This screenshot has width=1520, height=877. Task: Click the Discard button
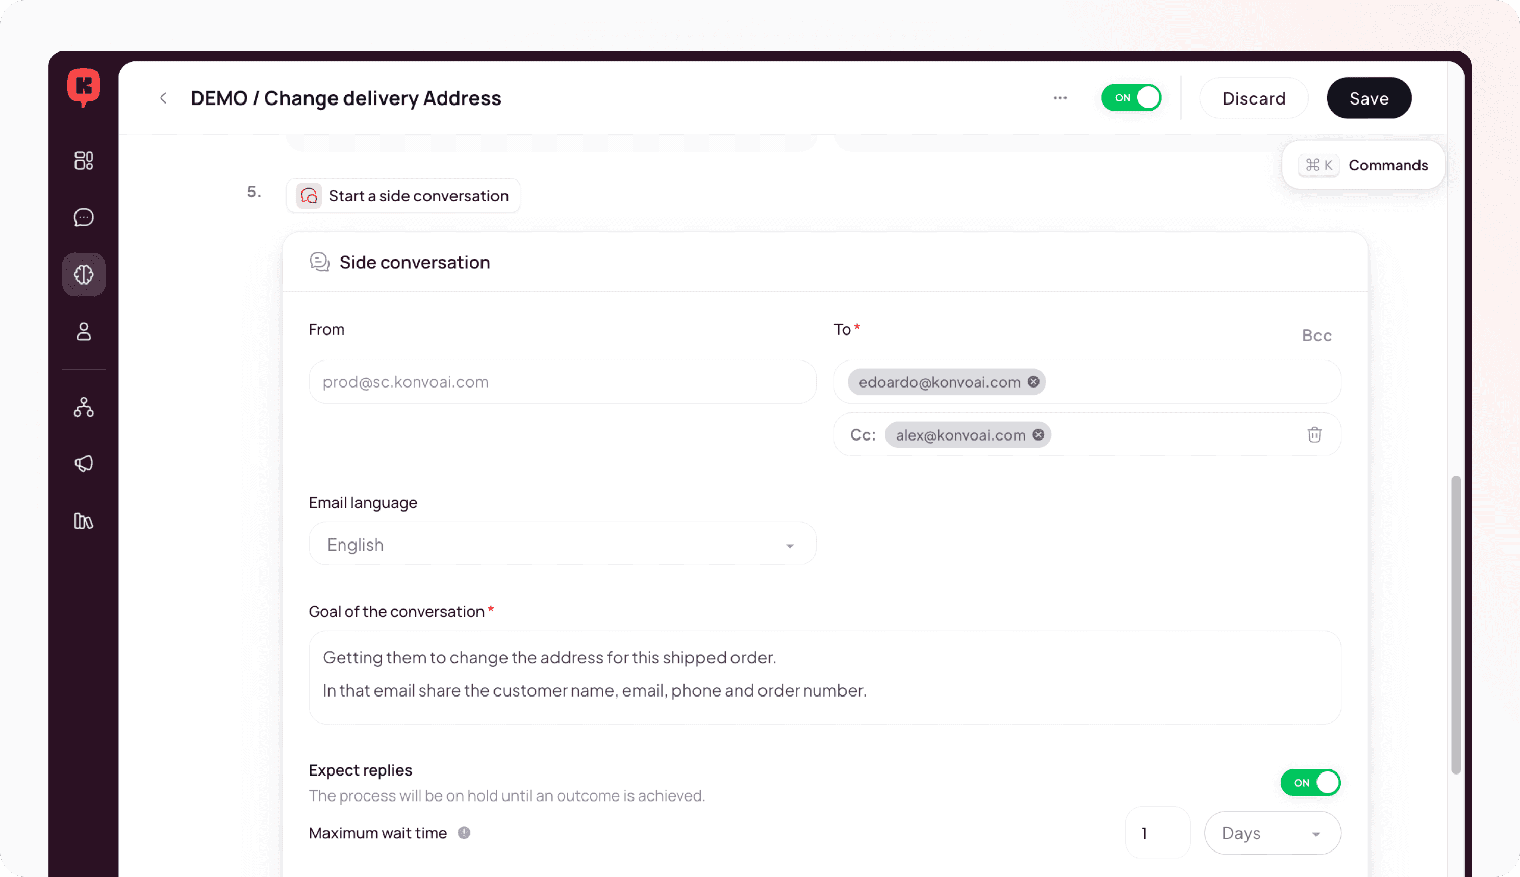[1253, 98]
